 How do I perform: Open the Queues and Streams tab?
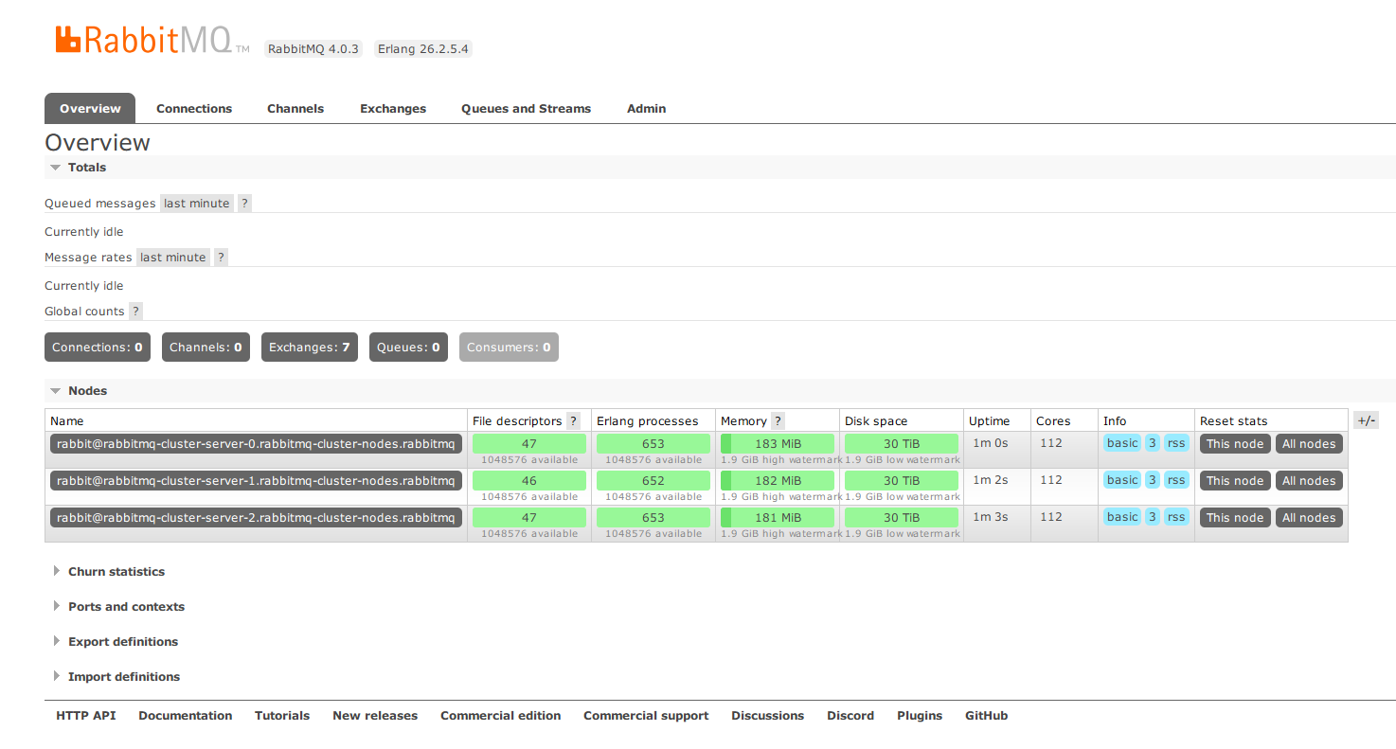526,109
